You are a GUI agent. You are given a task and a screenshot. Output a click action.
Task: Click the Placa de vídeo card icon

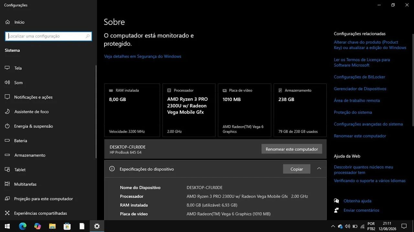click(x=225, y=91)
